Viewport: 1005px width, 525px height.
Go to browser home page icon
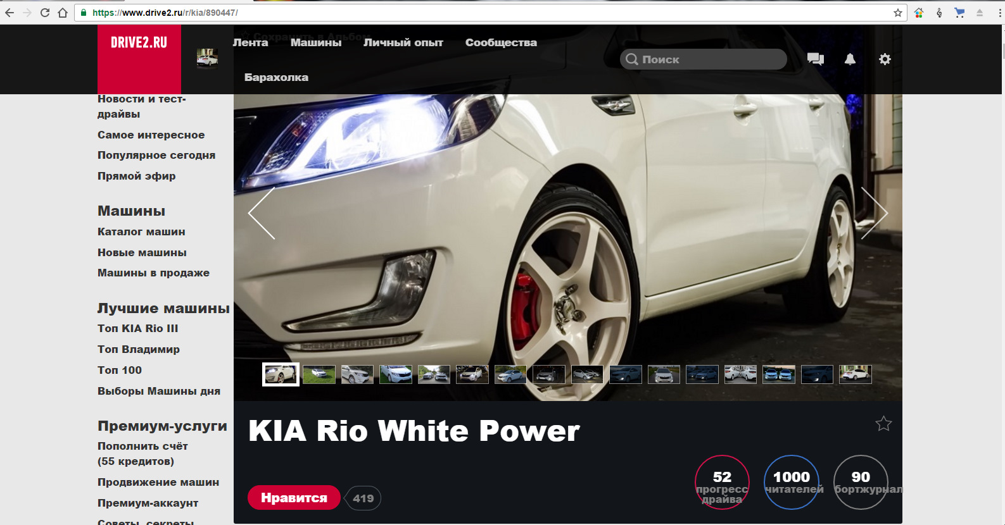click(63, 13)
